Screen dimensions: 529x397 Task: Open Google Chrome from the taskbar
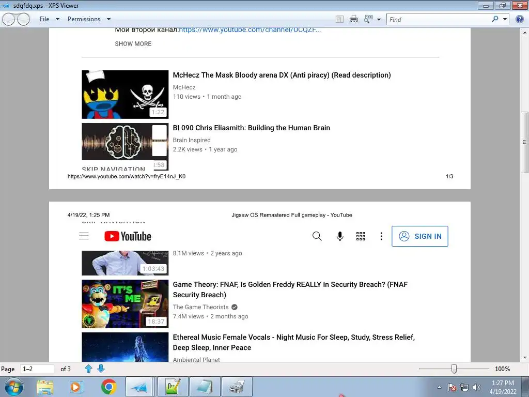click(108, 387)
